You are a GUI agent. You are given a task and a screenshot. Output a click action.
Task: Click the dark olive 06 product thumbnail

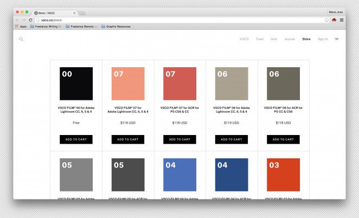click(x=283, y=84)
